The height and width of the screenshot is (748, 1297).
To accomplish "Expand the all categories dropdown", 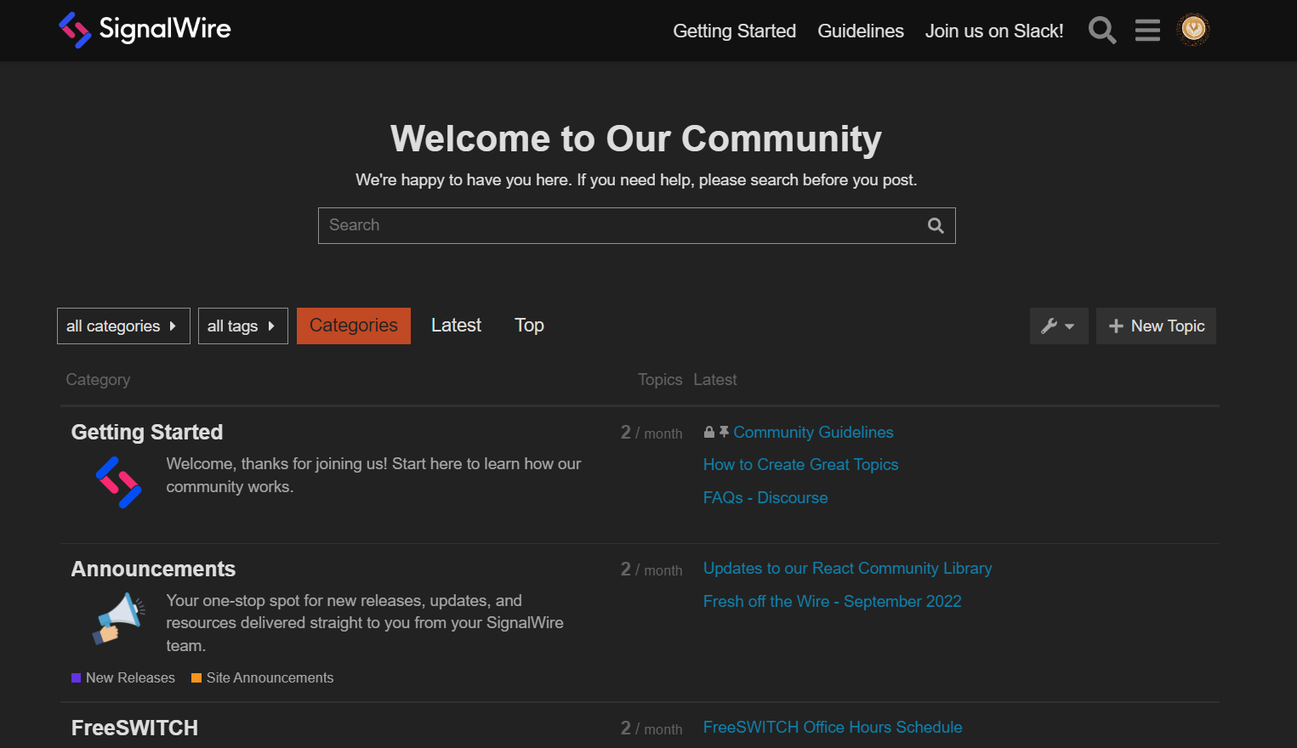I will pyautogui.click(x=123, y=326).
